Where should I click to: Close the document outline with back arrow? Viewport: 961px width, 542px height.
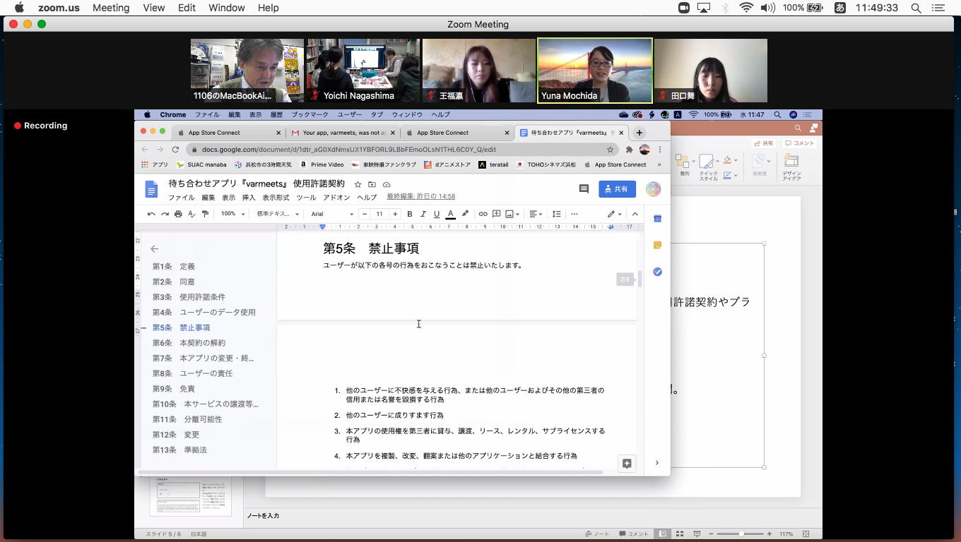(x=154, y=248)
